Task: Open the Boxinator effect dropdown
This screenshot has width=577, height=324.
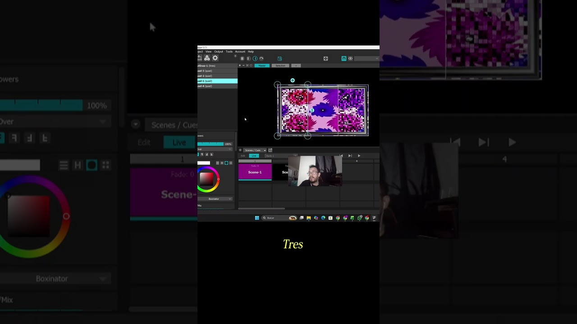Action: (215, 199)
